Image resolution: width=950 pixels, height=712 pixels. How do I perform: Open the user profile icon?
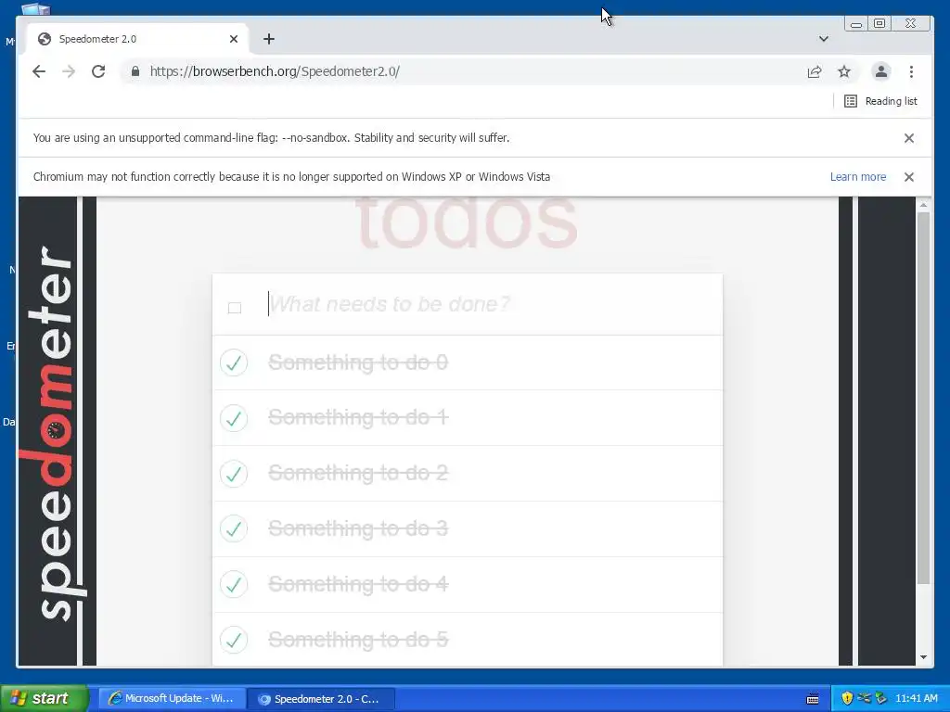[x=881, y=71]
